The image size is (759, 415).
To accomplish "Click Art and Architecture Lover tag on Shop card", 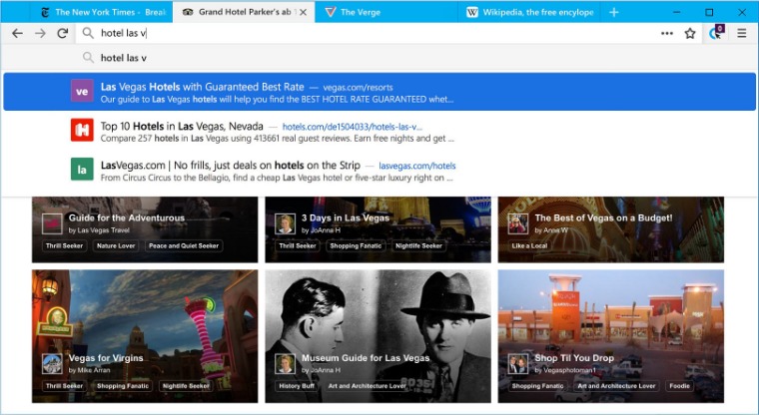I will pos(616,386).
